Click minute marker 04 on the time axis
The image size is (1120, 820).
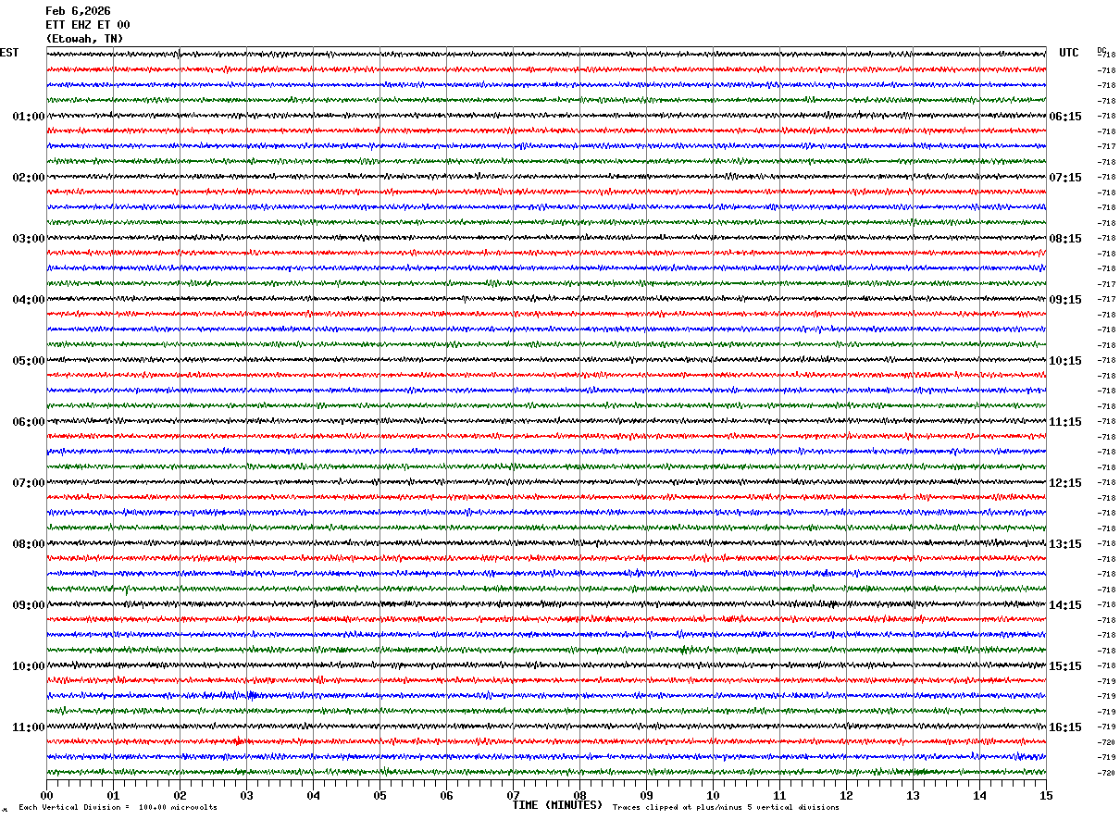313,795
